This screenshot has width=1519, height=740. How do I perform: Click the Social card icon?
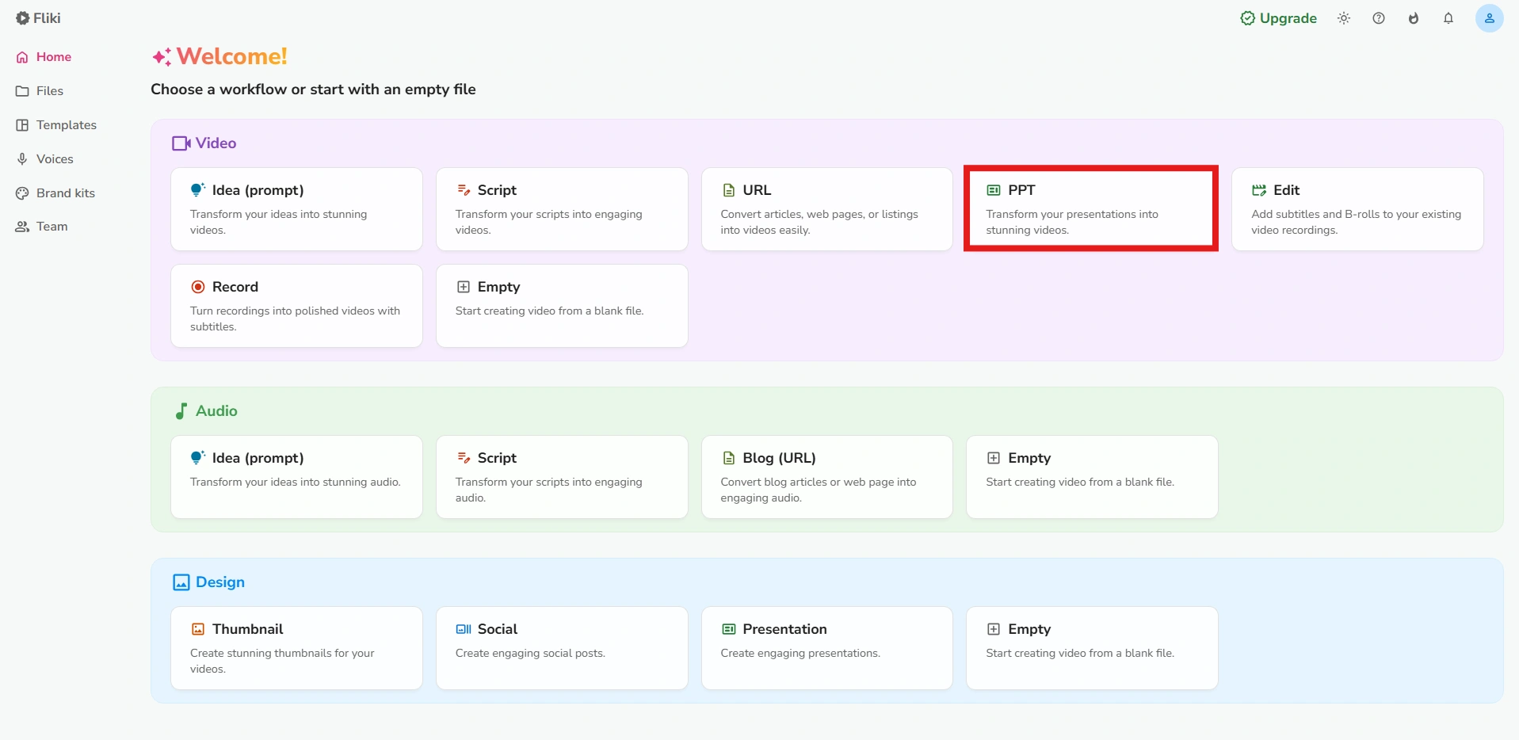coord(464,629)
